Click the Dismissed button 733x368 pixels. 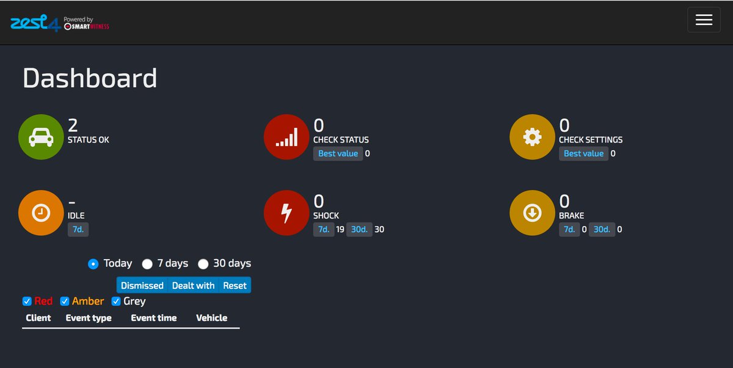click(142, 285)
